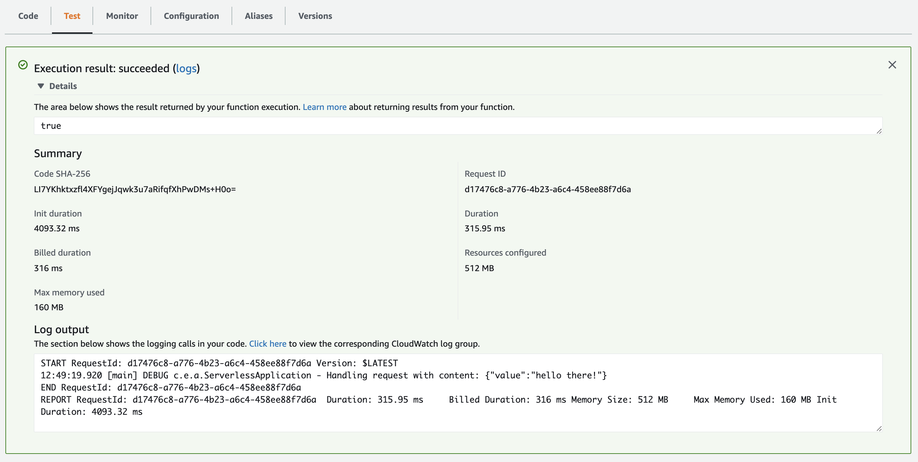
Task: Collapse the Details section triangle
Action: [x=41, y=86]
